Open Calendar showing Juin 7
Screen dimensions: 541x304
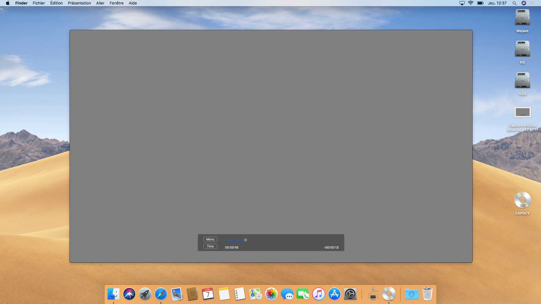(x=208, y=294)
